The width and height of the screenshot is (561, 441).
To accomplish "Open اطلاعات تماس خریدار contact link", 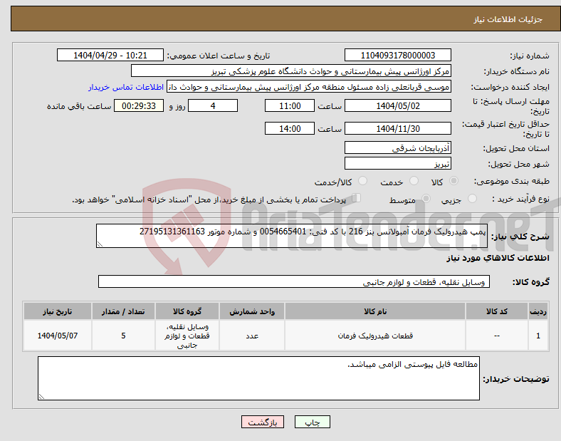I will [126, 87].
